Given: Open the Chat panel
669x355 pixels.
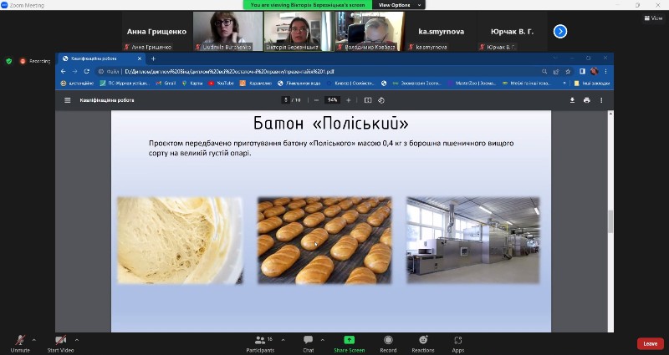Looking at the screenshot, I should pos(308,344).
